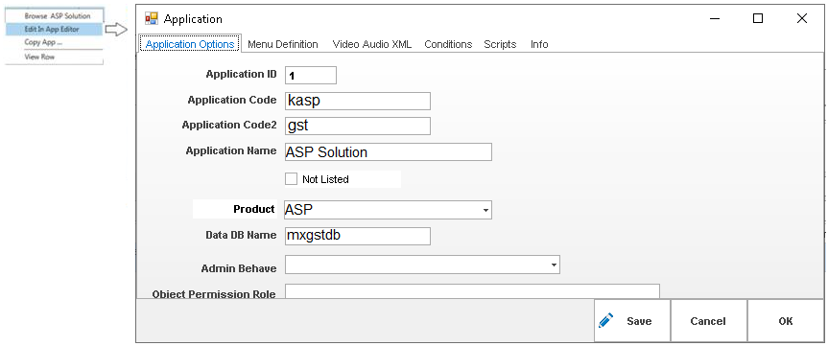The height and width of the screenshot is (346, 828).
Task: Choose Browse ASP Solution in context menu
Action: pos(55,16)
